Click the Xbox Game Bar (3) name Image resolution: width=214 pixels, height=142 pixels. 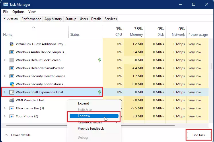(30, 108)
